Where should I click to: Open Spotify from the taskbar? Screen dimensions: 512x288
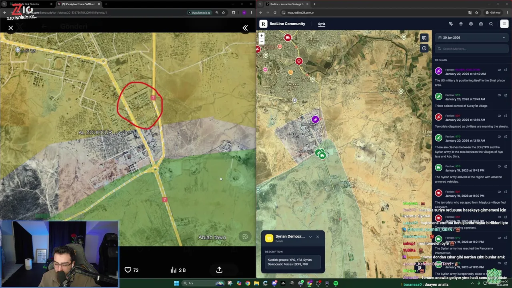[336, 283]
